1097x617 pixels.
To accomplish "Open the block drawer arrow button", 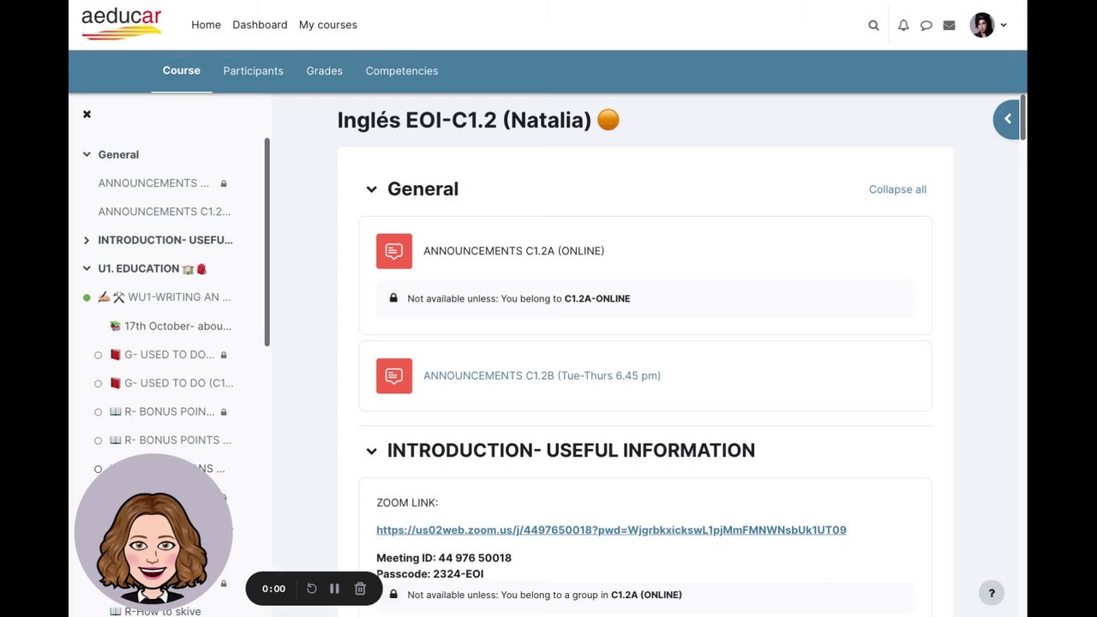I will click(1008, 119).
